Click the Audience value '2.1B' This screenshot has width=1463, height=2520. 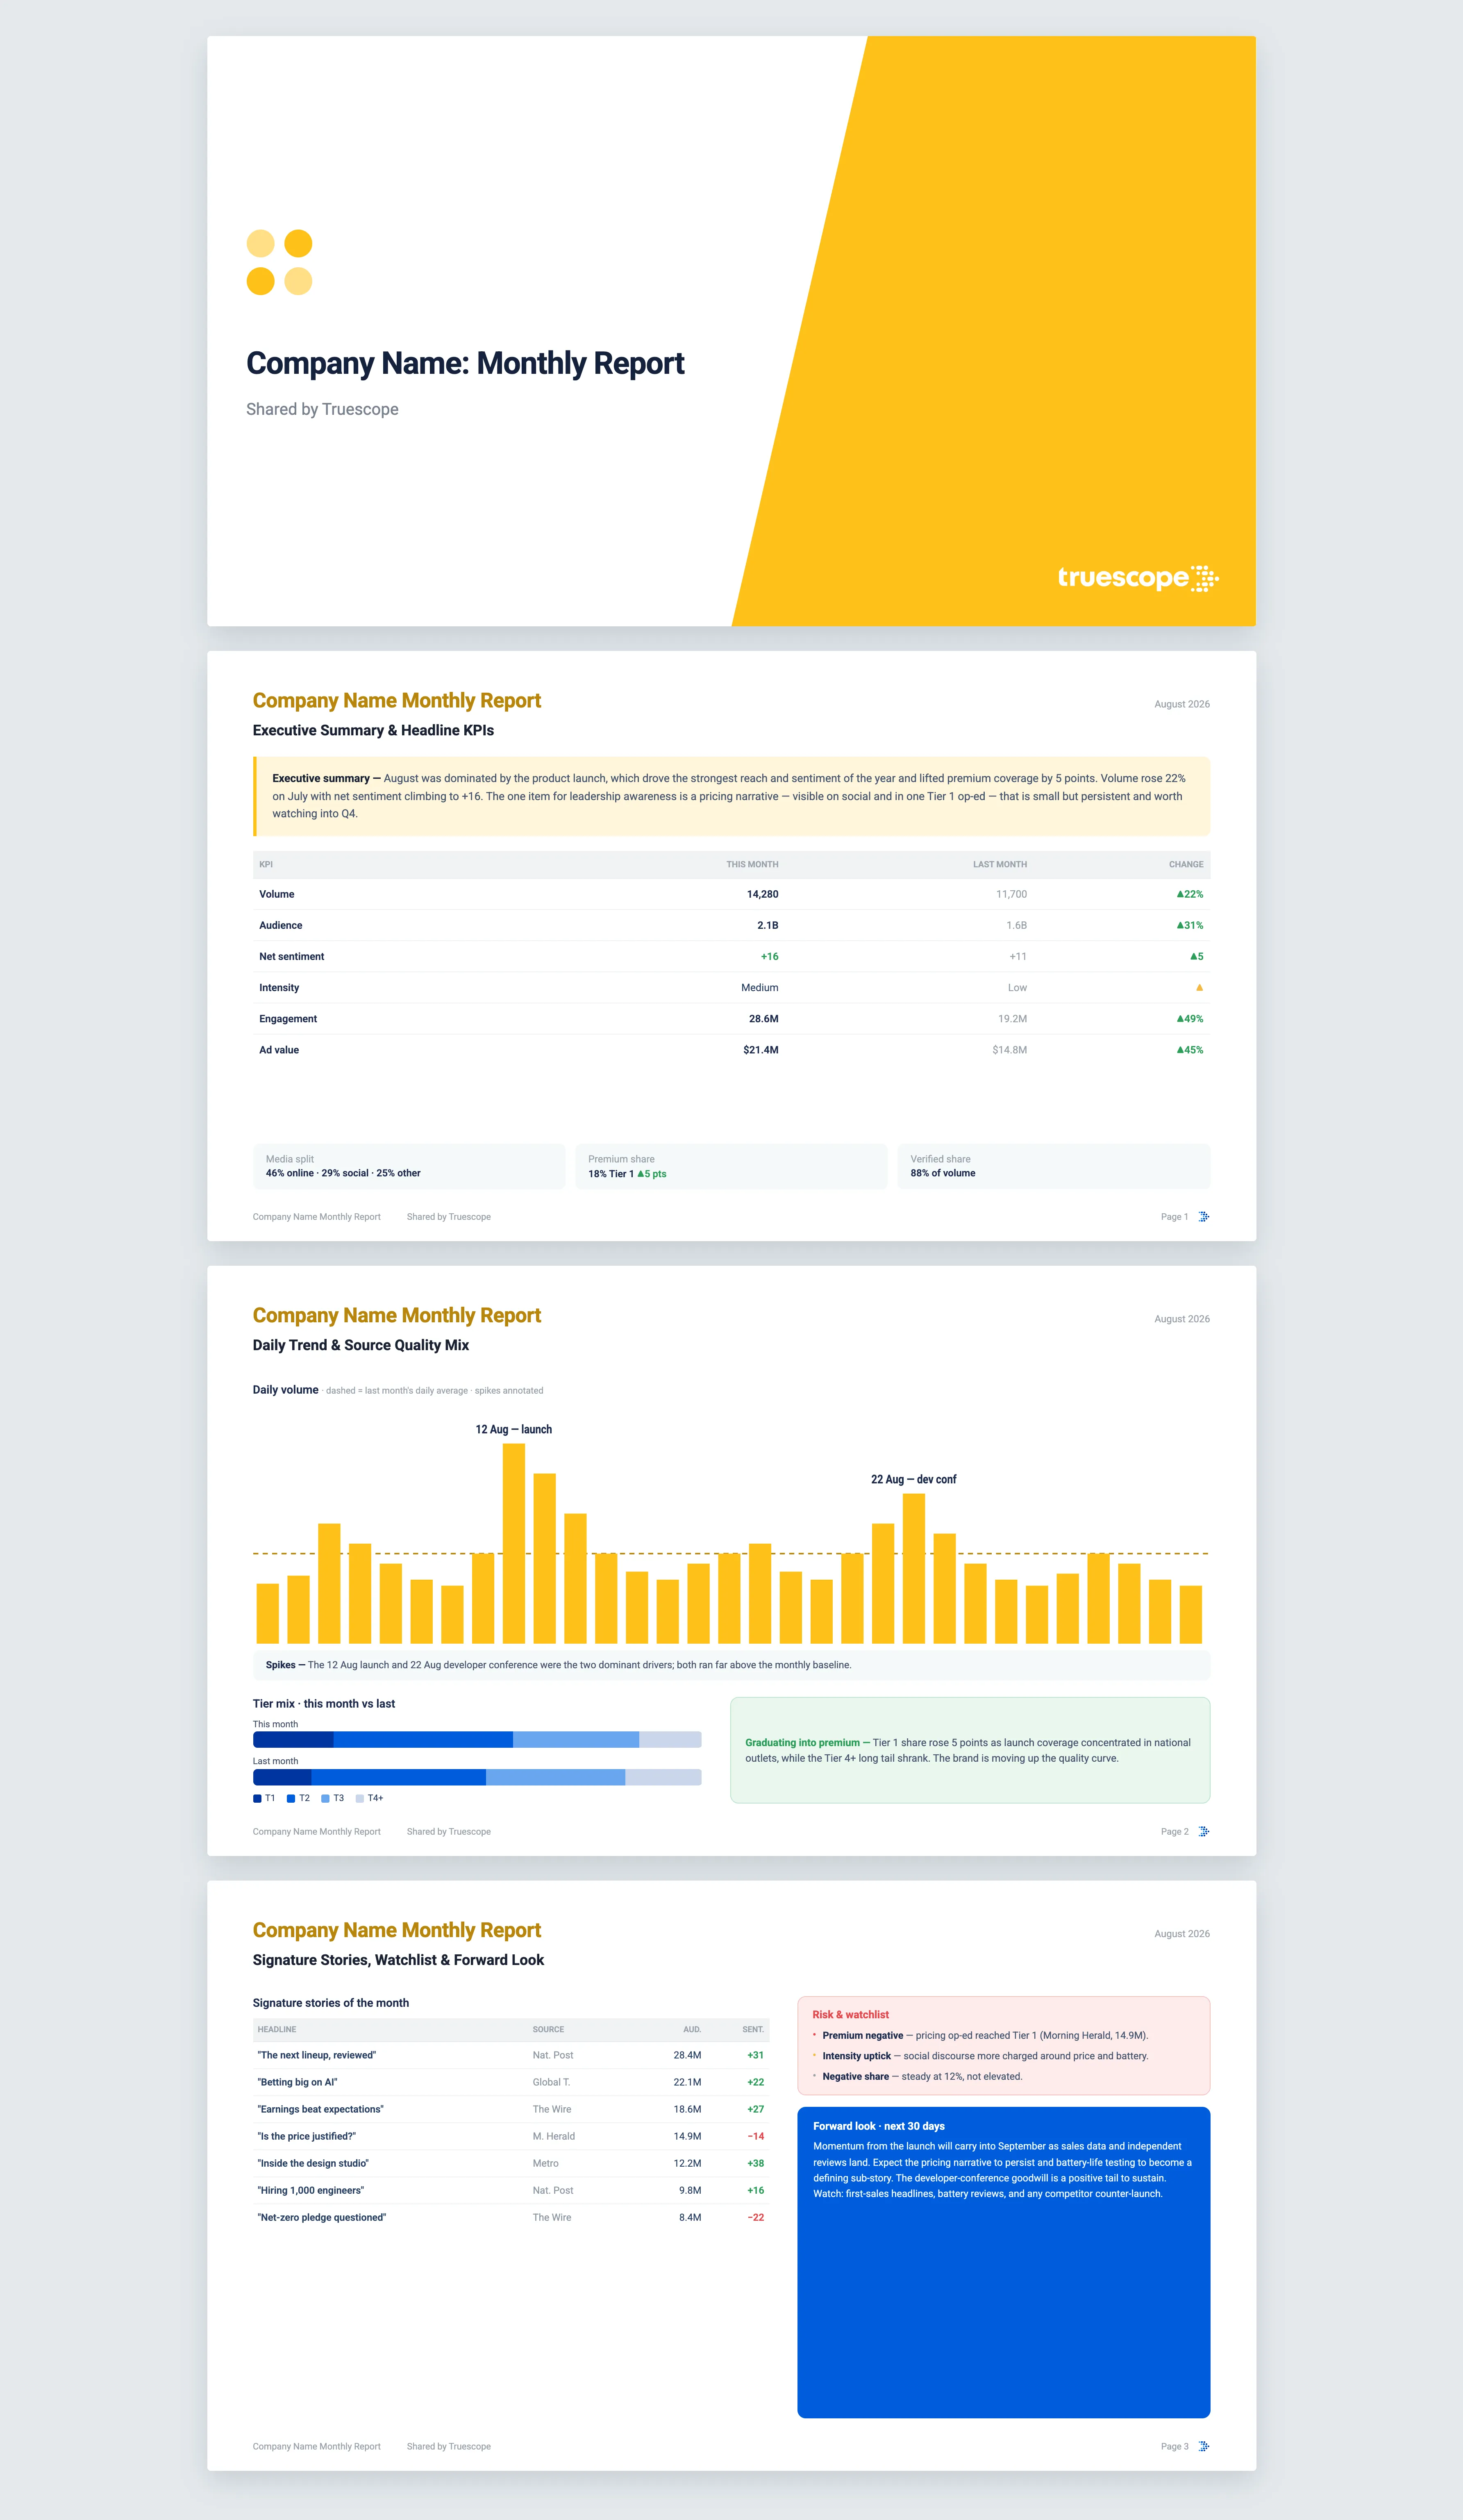tap(767, 925)
